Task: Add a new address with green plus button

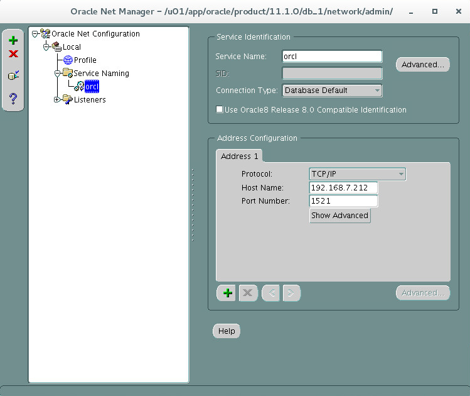Action: pyautogui.click(x=228, y=293)
